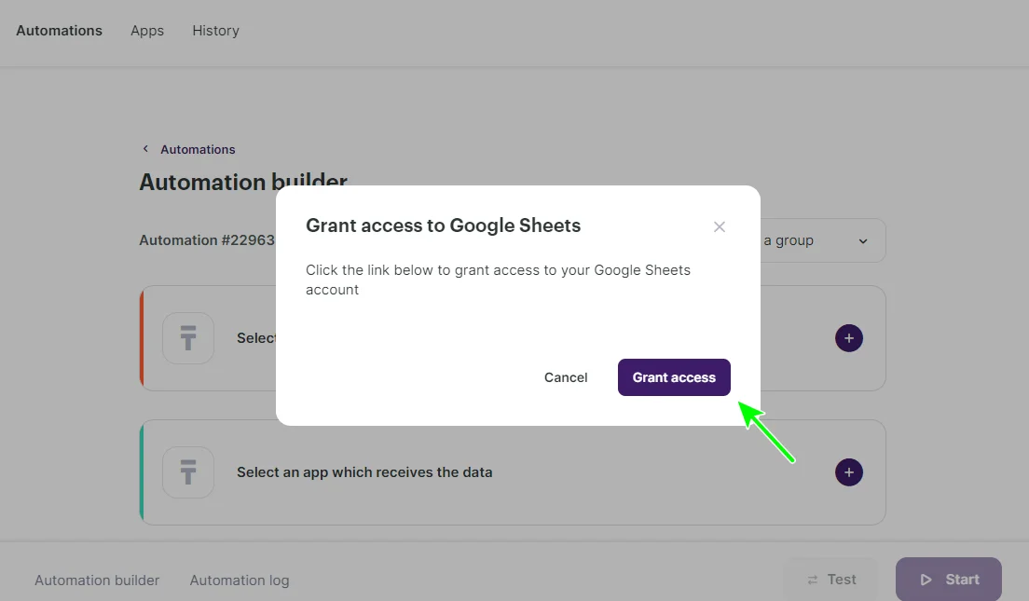The image size is (1029, 601).
Task: Click the plus icon on the first app step
Action: (x=848, y=338)
